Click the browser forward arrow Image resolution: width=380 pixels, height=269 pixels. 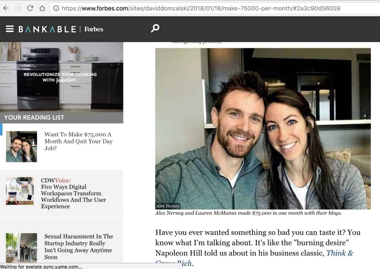(18, 8)
